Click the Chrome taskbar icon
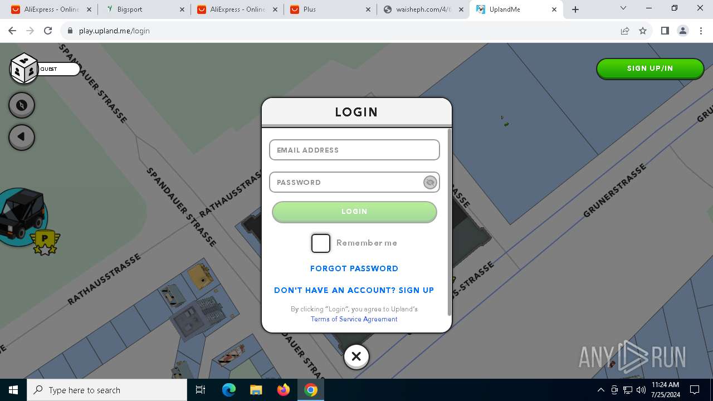Screen dimensions: 713x401 click(311, 390)
